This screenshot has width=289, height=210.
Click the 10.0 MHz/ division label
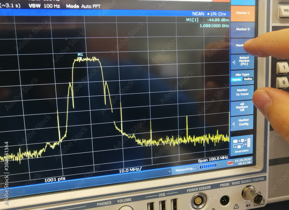(130, 170)
